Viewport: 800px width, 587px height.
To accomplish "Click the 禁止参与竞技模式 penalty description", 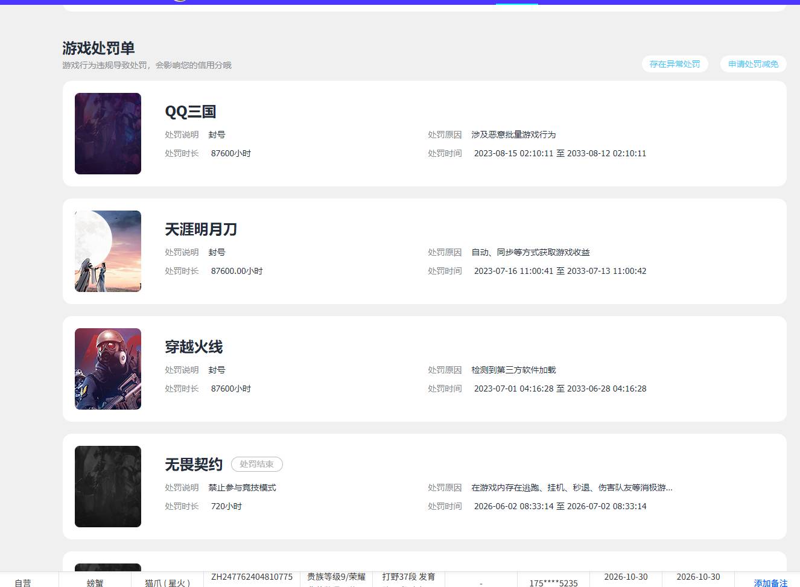I will (x=242, y=487).
